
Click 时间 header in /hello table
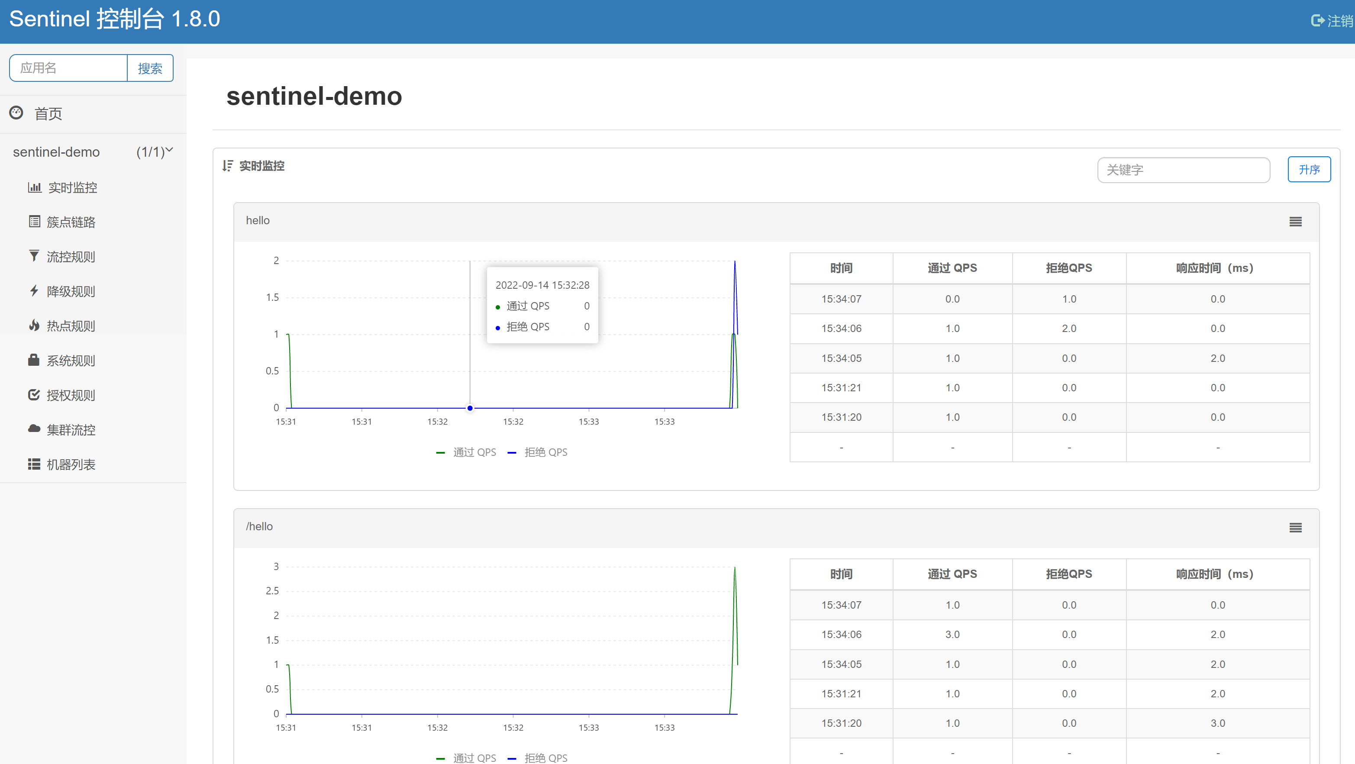841,574
